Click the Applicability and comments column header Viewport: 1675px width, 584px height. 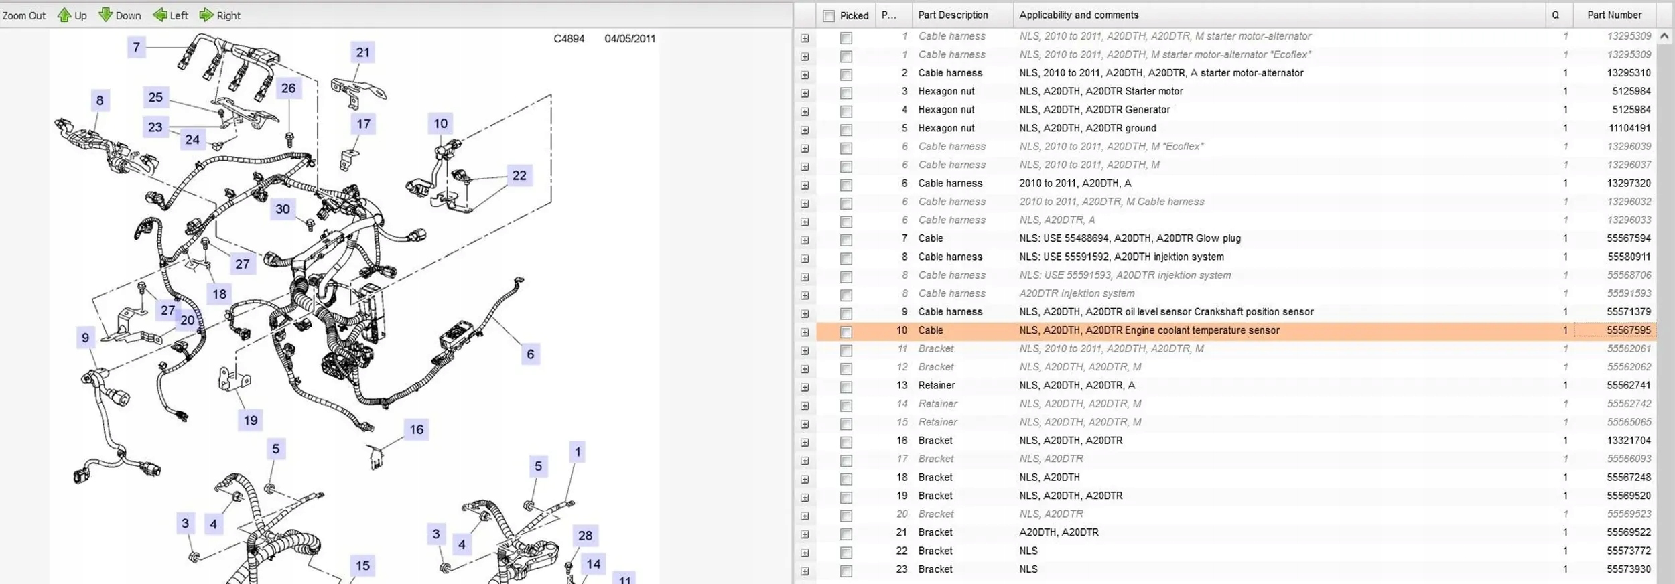(1279, 15)
